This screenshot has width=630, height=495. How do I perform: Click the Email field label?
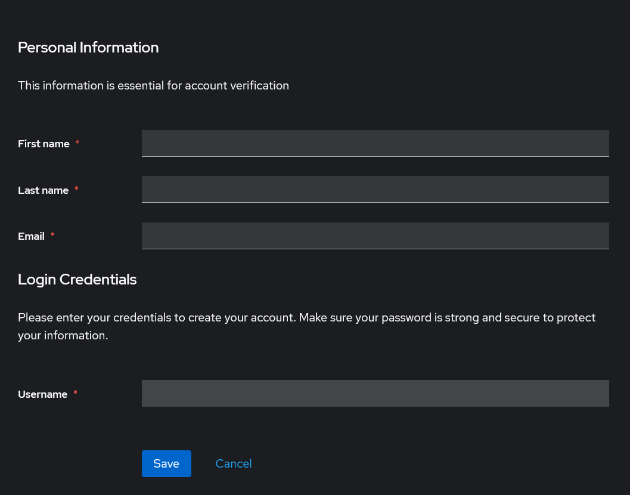31,236
